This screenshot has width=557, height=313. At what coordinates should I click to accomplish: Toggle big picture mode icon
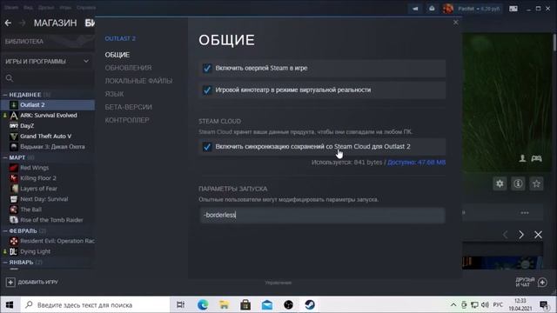pos(513,9)
